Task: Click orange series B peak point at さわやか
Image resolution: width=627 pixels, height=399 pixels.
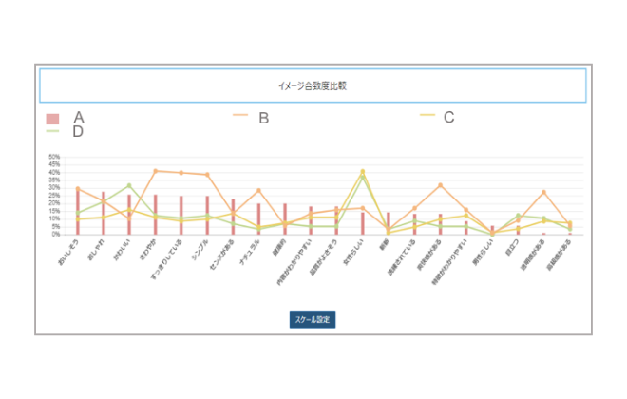Action: 155,171
